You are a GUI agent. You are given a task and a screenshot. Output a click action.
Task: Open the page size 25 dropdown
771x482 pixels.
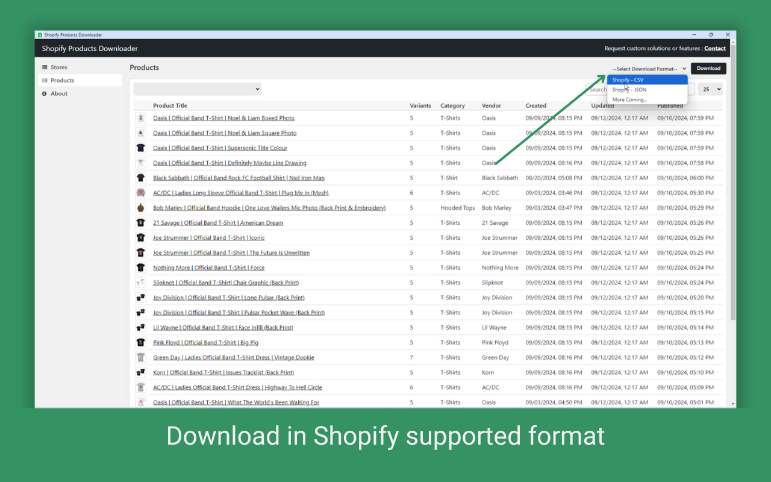pos(710,89)
